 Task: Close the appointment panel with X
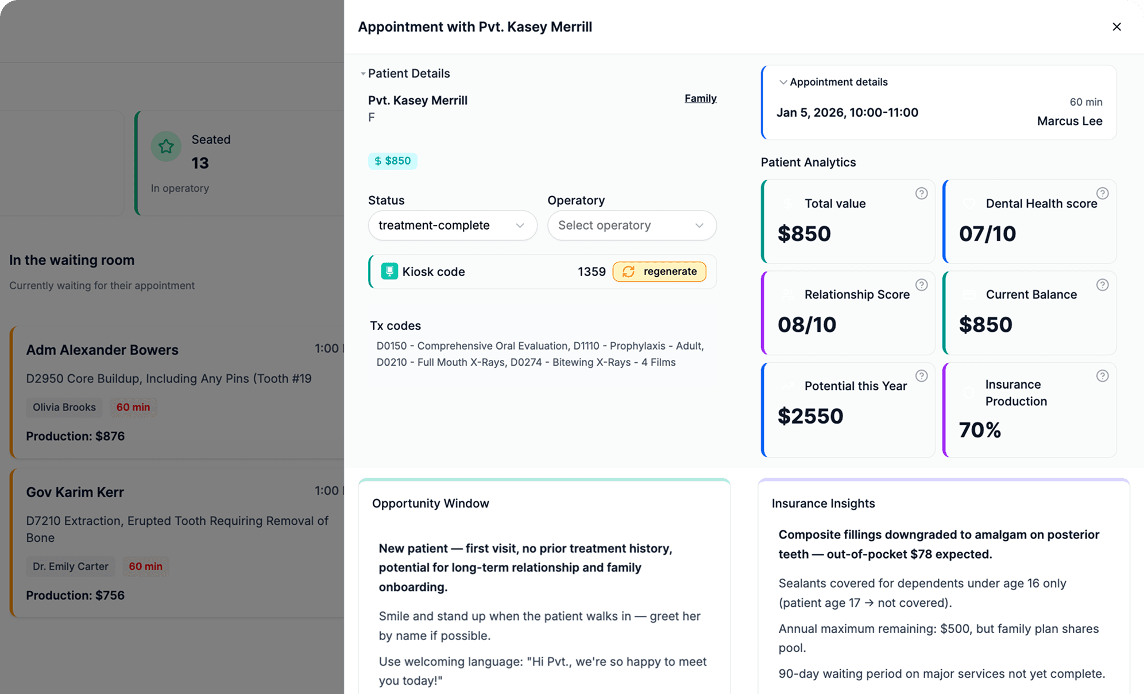pos(1116,27)
